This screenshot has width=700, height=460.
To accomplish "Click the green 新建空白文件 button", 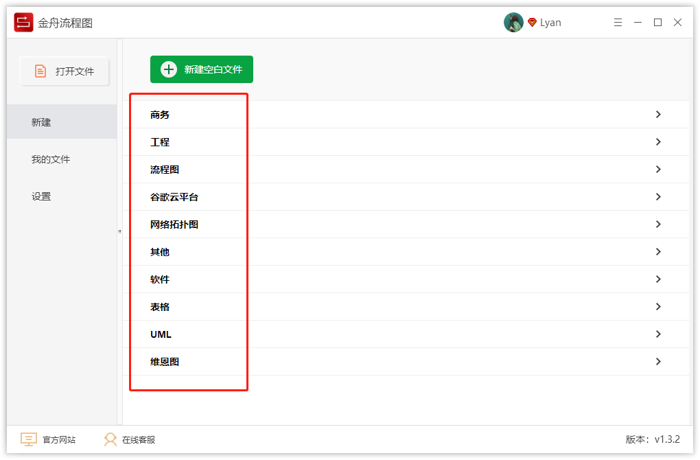I will point(201,69).
